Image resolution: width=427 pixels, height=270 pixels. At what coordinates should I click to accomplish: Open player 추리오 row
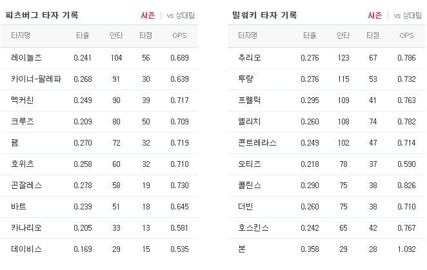pos(326,58)
